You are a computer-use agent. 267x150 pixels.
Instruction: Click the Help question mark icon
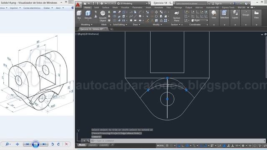coord(246,3)
